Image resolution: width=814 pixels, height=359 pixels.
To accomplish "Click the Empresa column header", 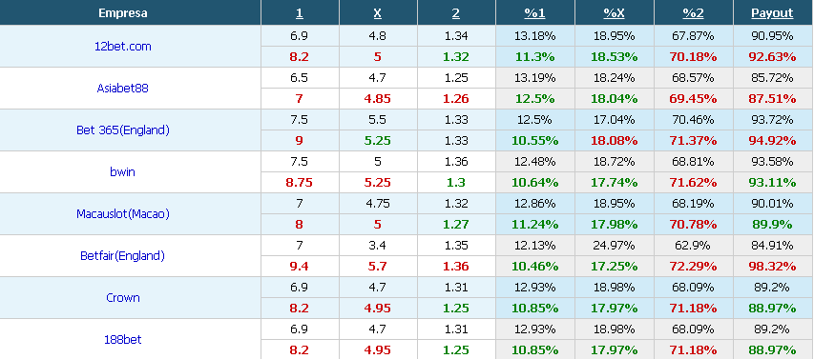I will (x=123, y=13).
